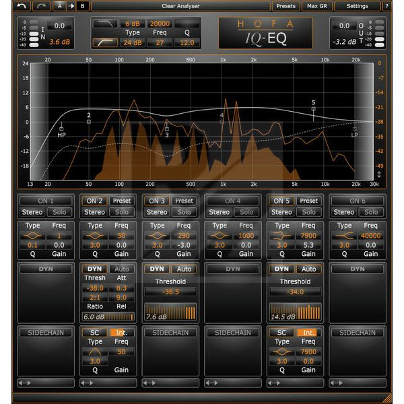The height and width of the screenshot is (404, 404).
Task: Open Stereo channel mode for band 4
Action: coord(220,212)
